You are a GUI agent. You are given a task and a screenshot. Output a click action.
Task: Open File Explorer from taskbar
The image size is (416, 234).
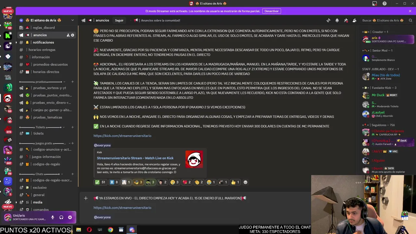(x=78, y=230)
